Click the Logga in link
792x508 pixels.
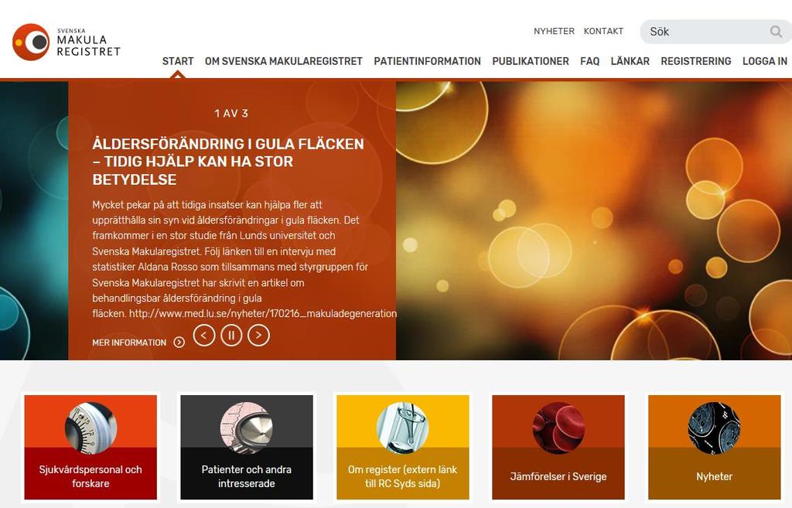point(765,61)
